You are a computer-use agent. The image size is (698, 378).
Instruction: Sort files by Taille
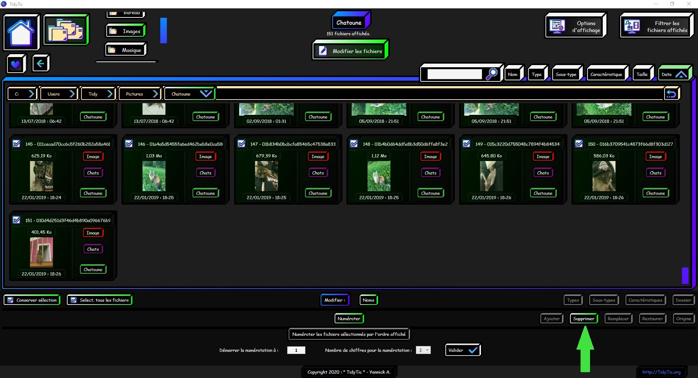[642, 74]
